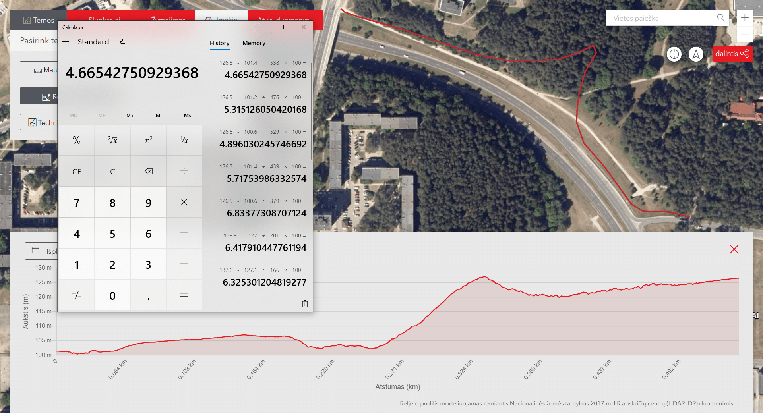This screenshot has height=413, width=763.
Task: Close the elevation profile panel
Action: point(734,249)
